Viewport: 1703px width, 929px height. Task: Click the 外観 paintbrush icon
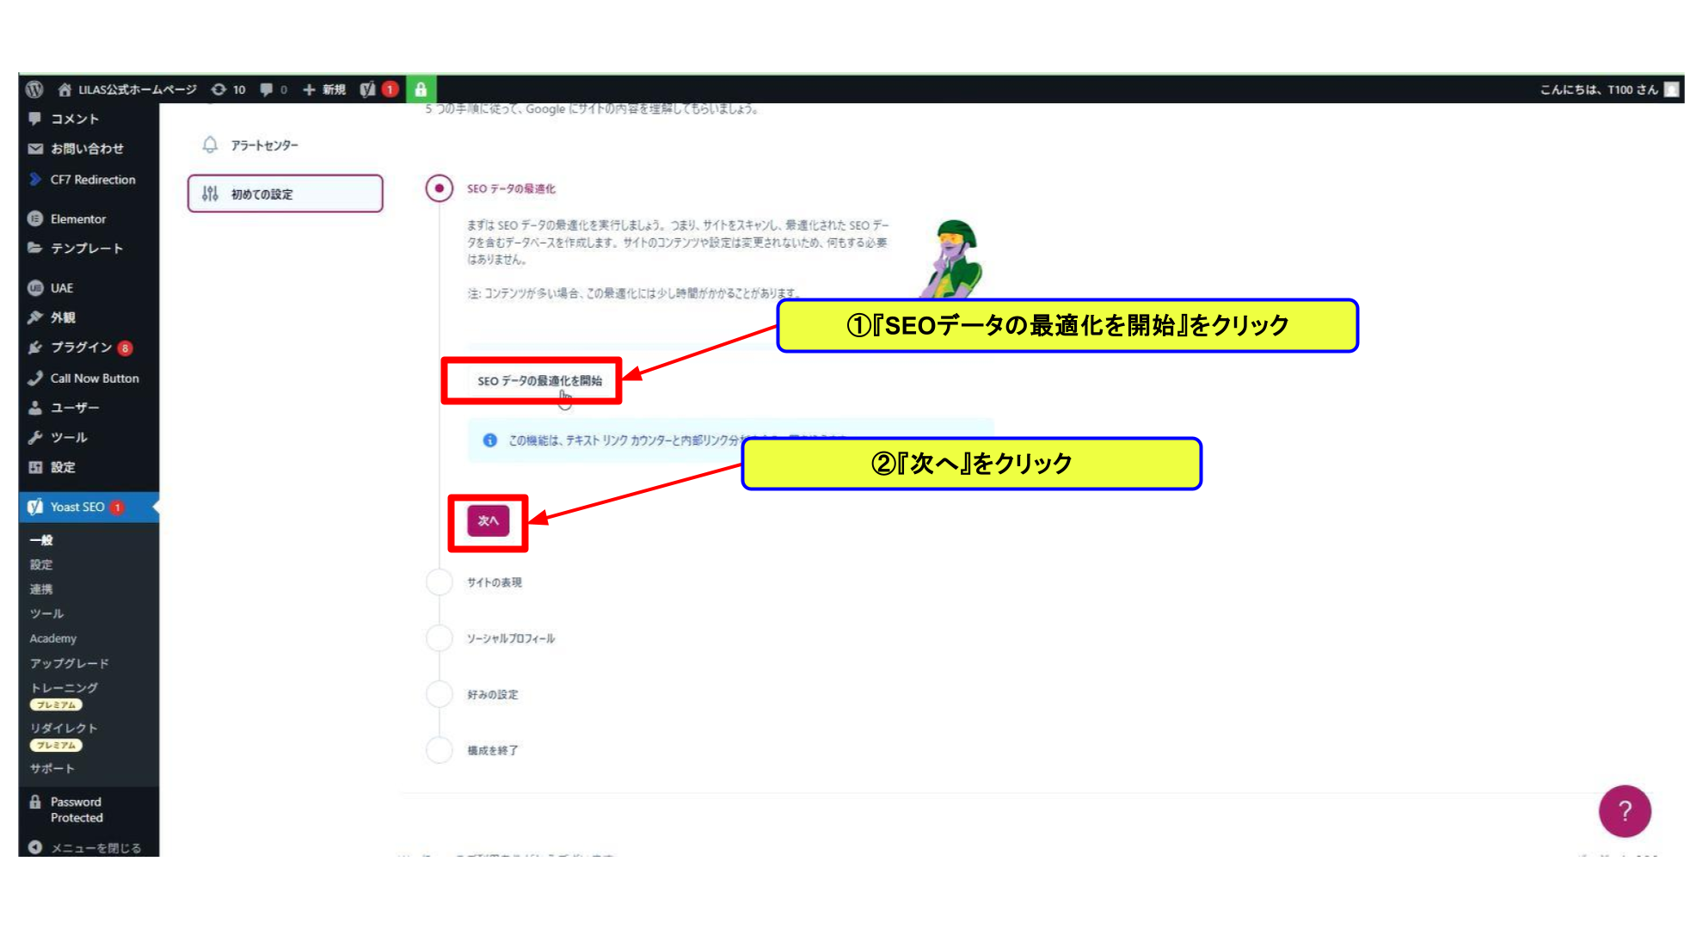35,317
